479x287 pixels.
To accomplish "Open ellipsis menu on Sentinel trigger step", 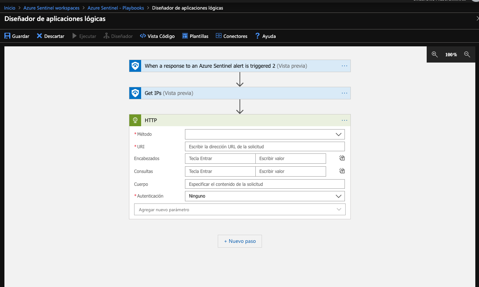I will pos(345,66).
